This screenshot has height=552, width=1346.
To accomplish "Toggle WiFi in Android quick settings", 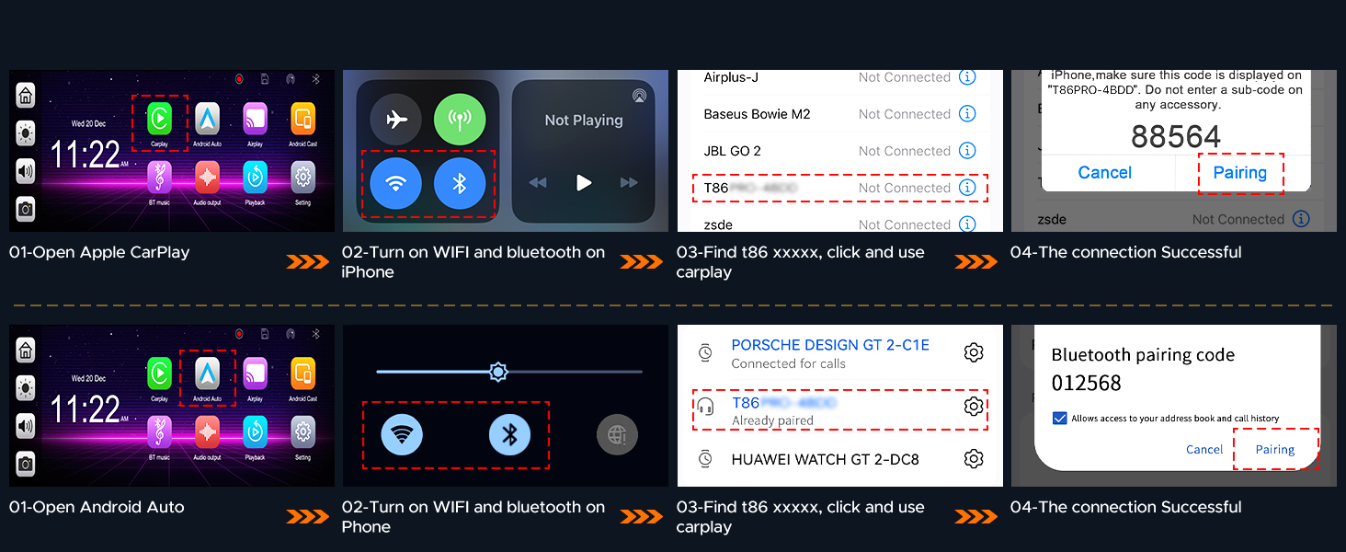I will coord(402,434).
